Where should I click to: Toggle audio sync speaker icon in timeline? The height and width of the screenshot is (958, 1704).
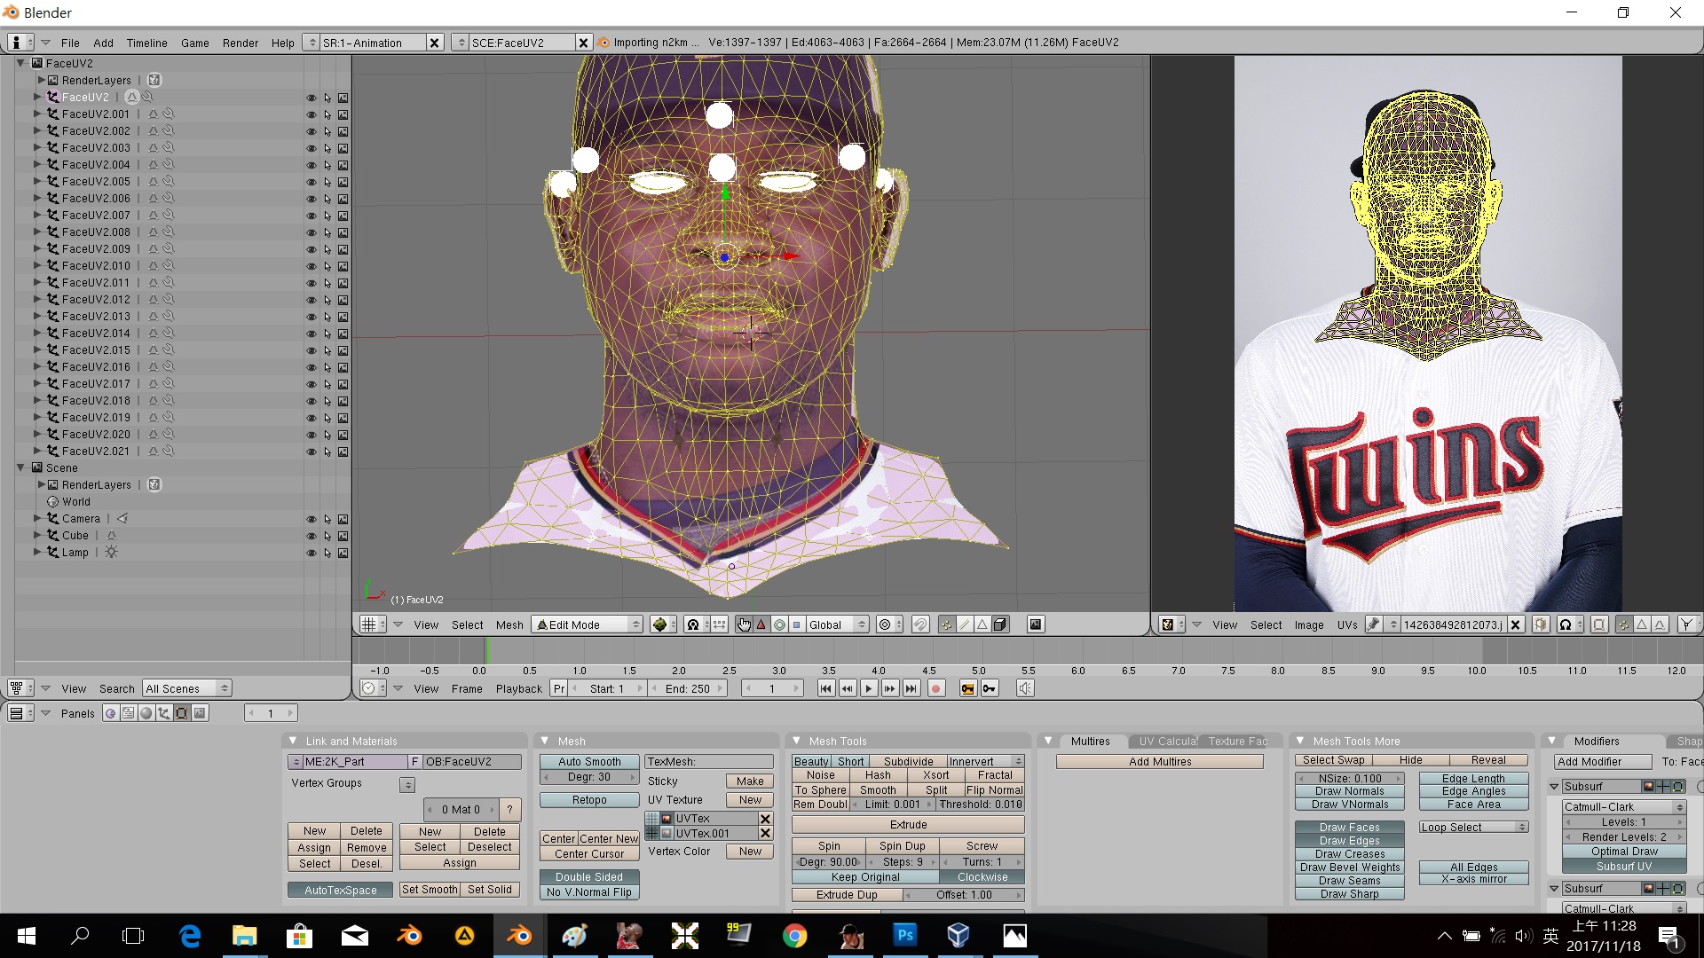(x=1025, y=688)
